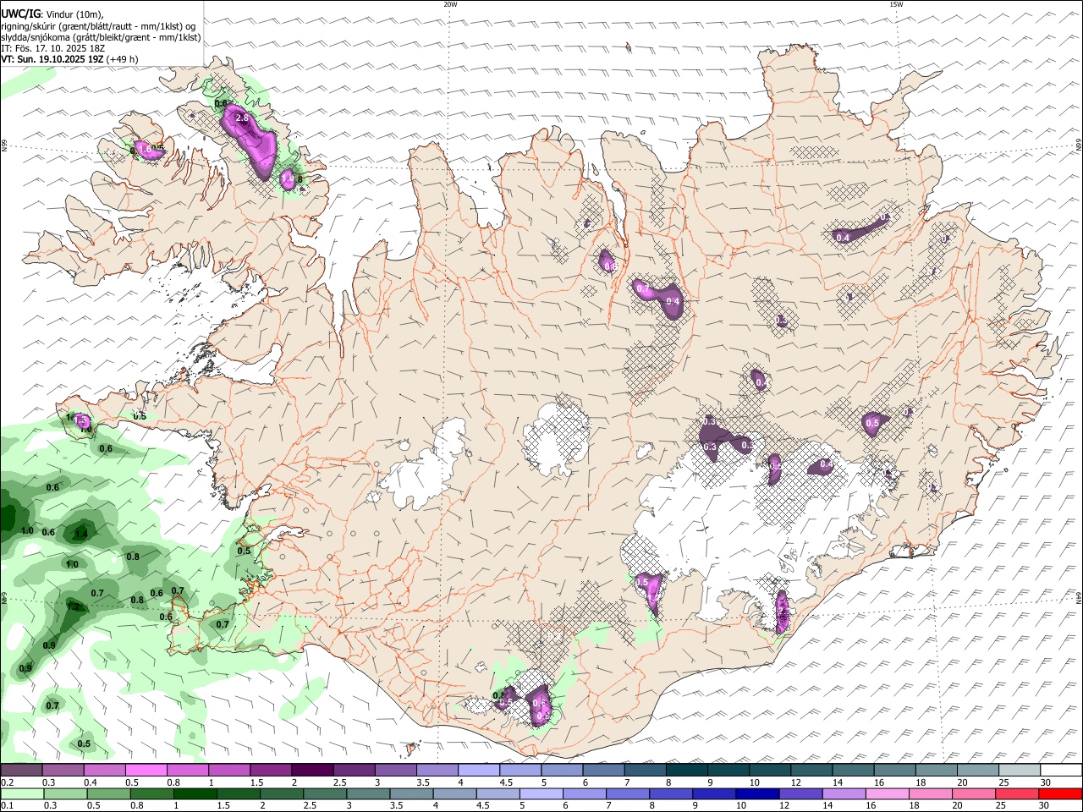Click the 'IT: Fös. 17. 10. 2025 18Z' line
The height and width of the screenshot is (812, 1083).
[53, 48]
